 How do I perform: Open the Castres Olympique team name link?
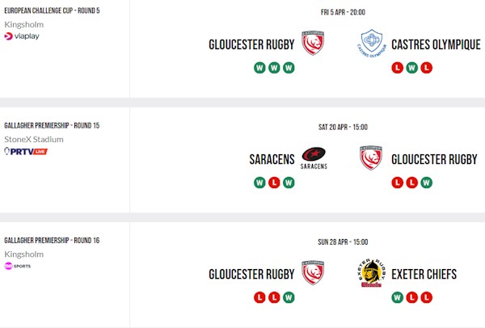(x=436, y=44)
